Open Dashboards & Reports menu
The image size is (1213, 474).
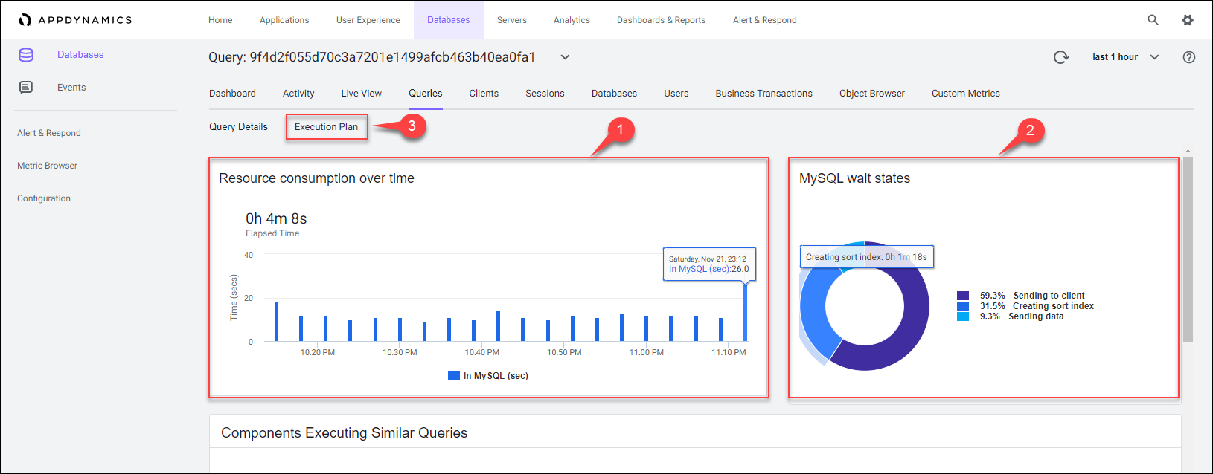click(x=661, y=20)
